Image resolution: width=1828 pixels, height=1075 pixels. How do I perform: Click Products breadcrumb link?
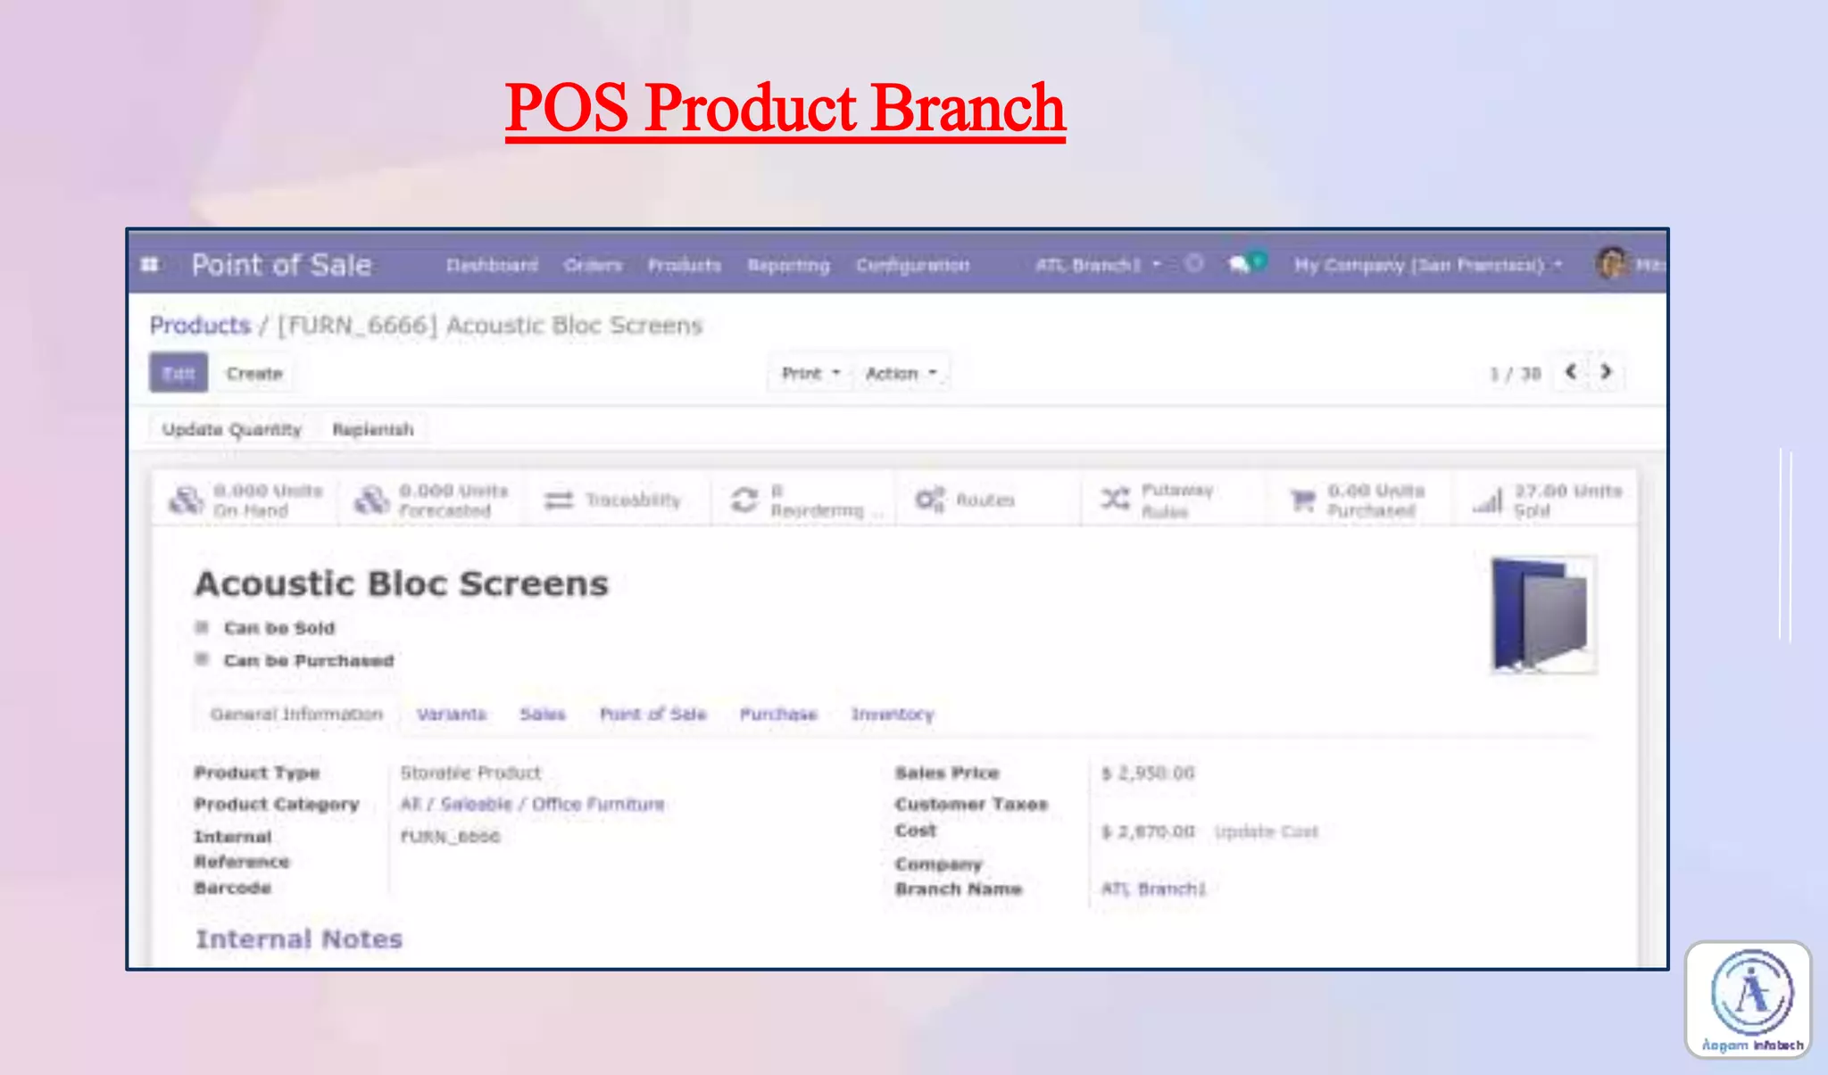200,325
